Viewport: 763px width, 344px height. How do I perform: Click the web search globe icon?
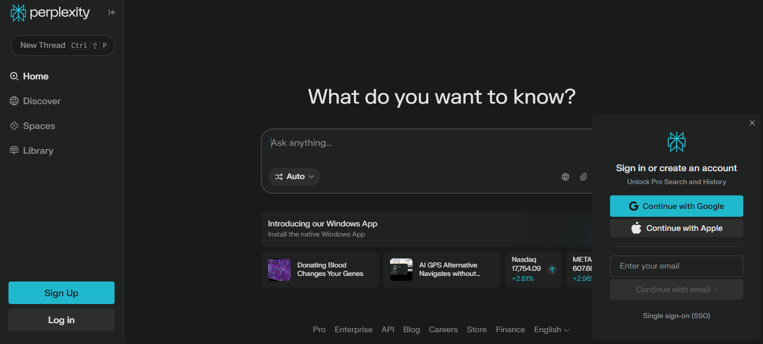tap(565, 177)
